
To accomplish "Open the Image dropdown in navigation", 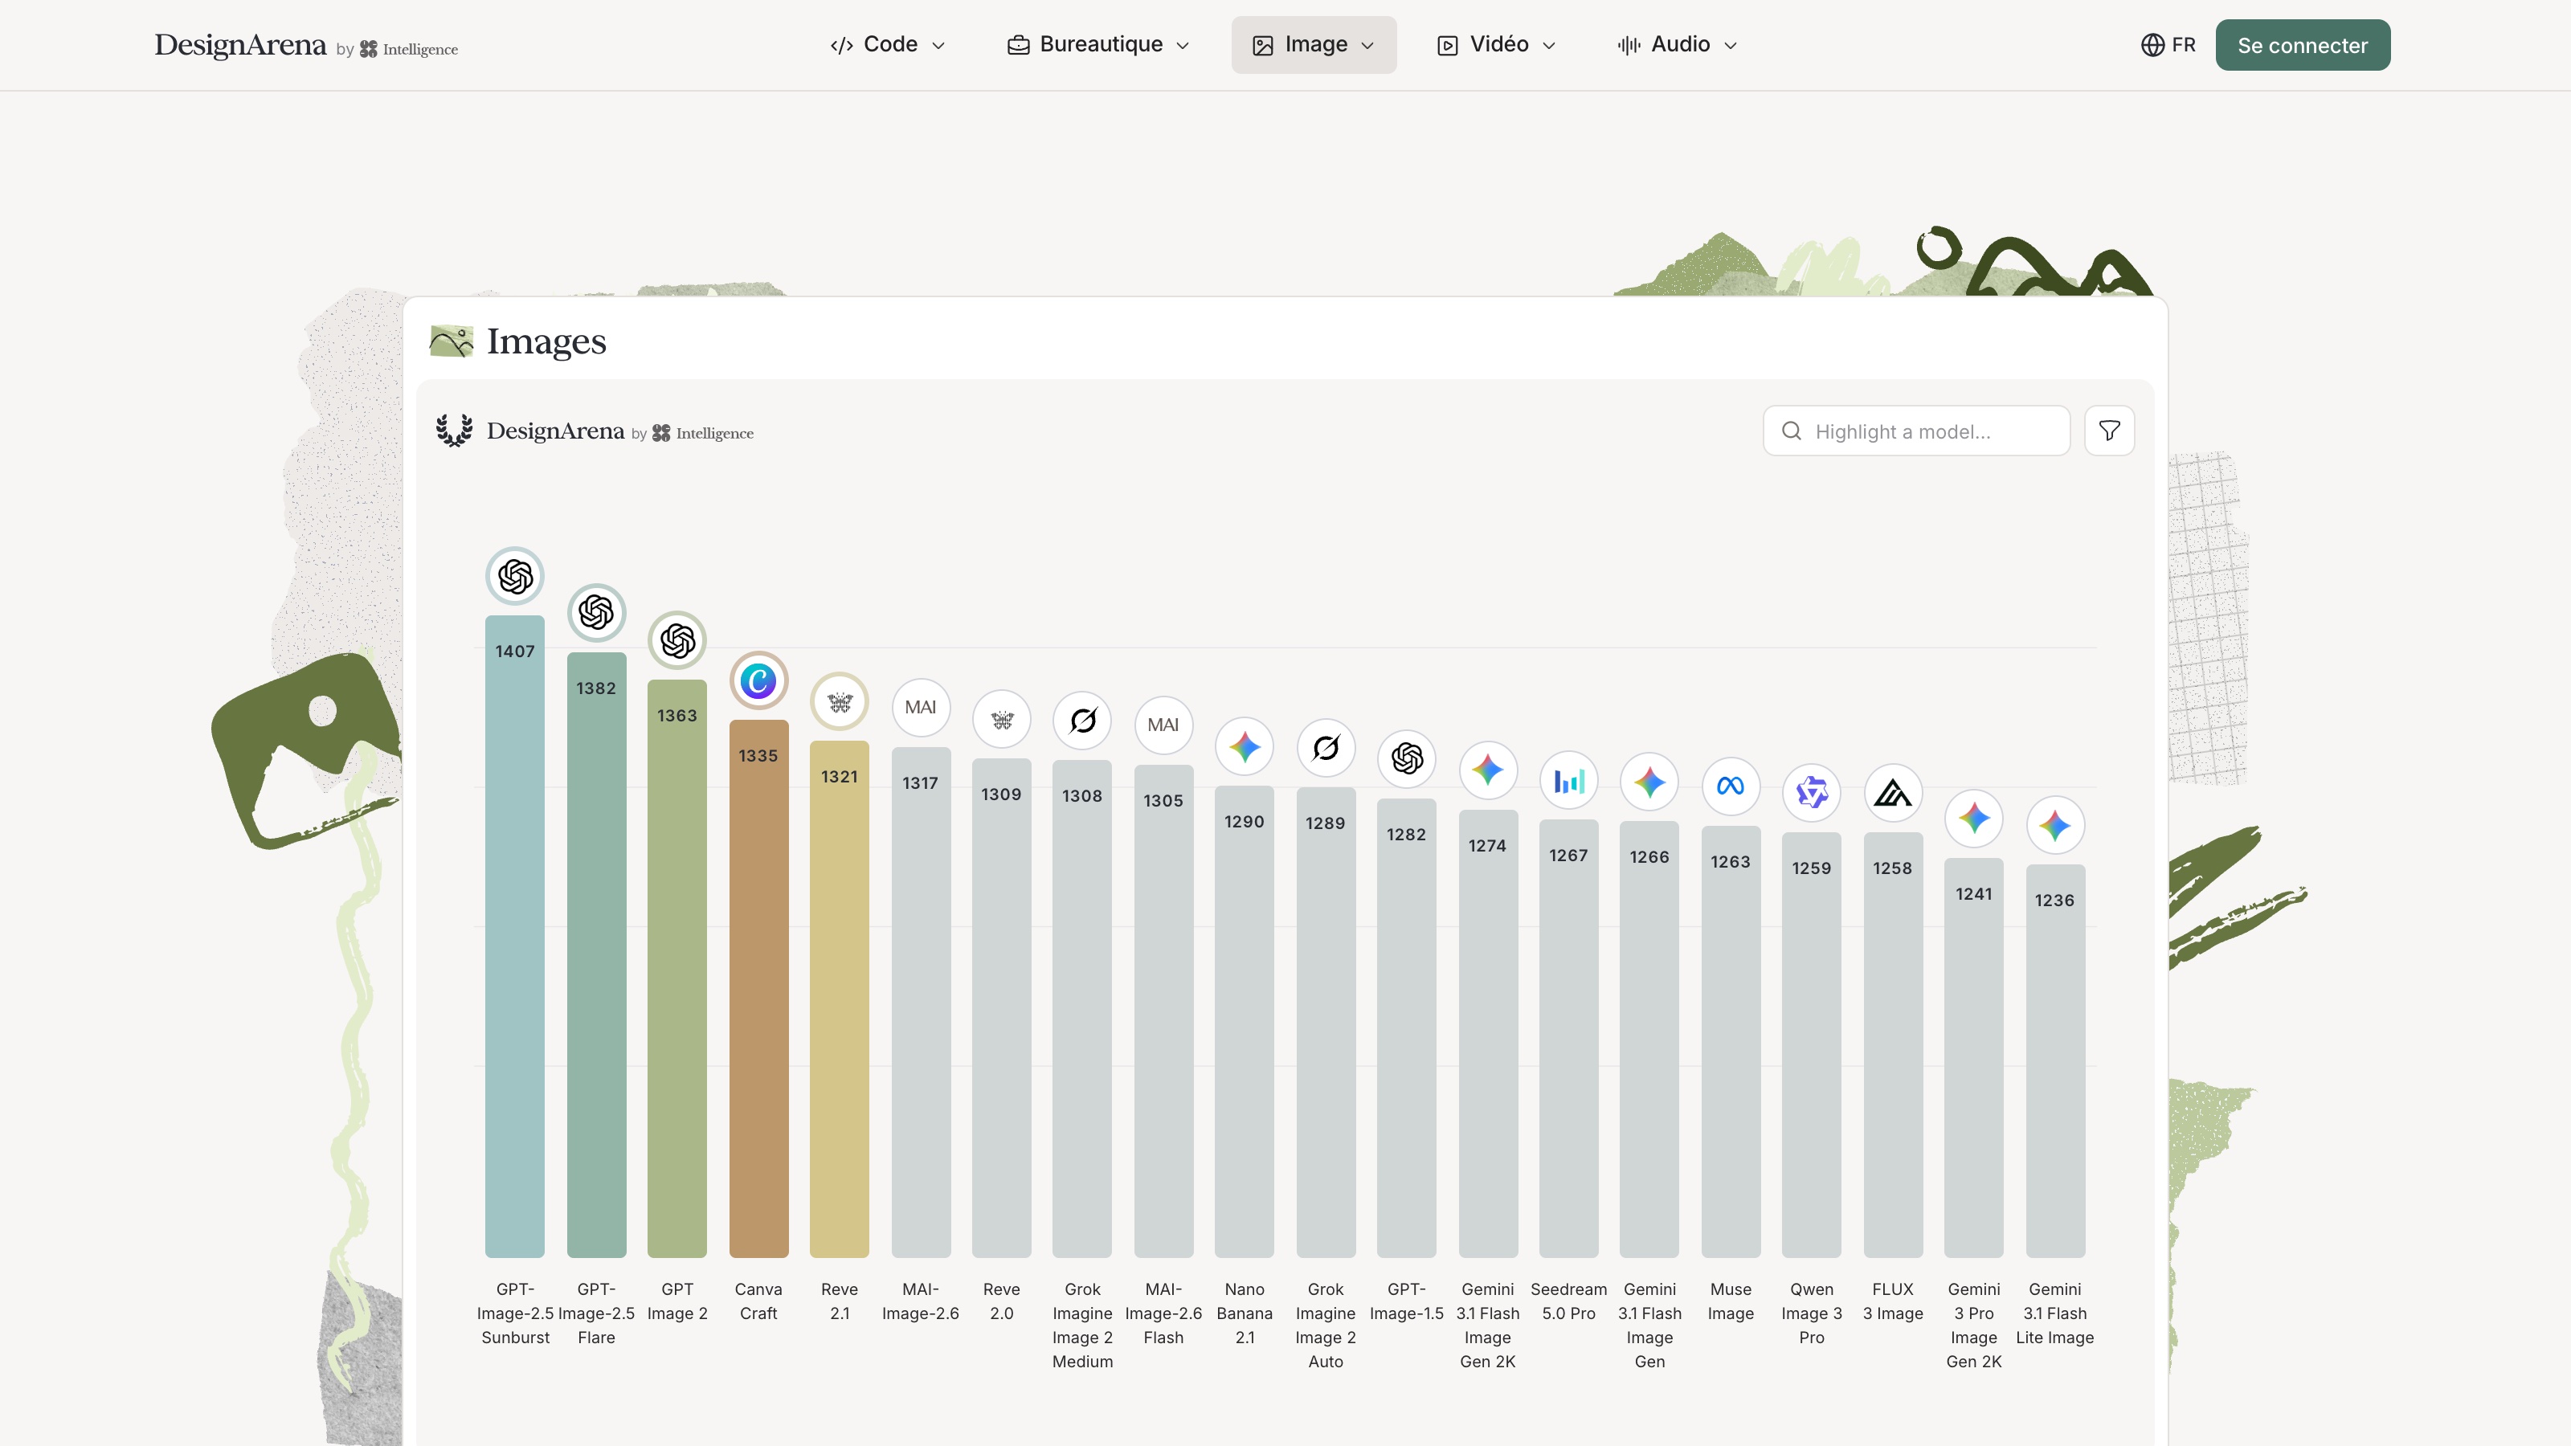I will 1314,45.
